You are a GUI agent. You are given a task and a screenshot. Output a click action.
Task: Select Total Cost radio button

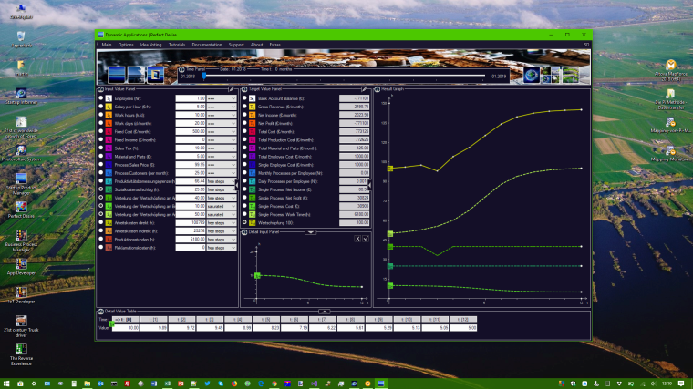tap(244, 131)
